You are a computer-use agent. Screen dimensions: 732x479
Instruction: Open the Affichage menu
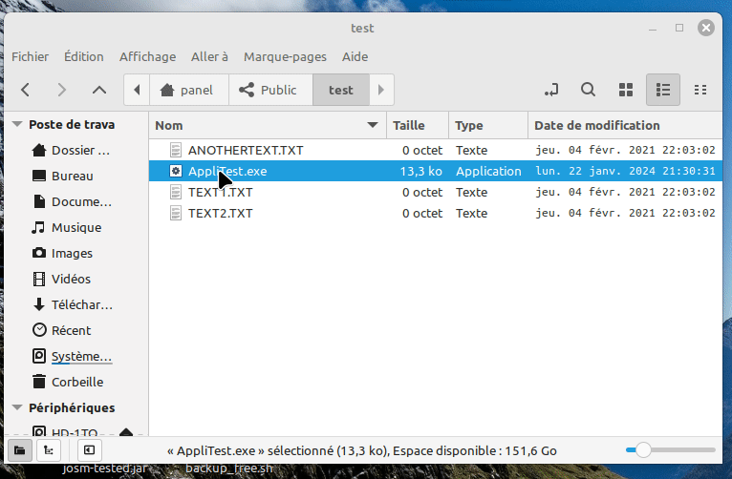point(147,57)
